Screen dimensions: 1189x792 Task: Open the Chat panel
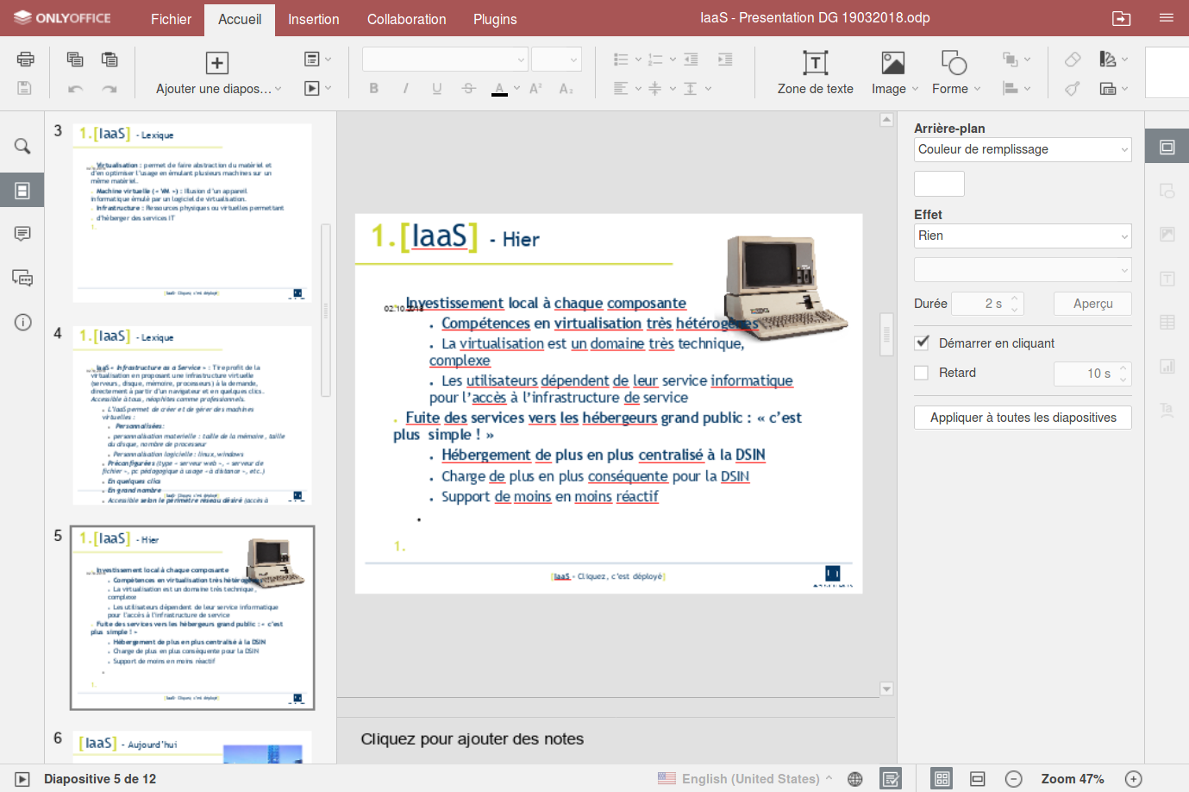coord(22,278)
